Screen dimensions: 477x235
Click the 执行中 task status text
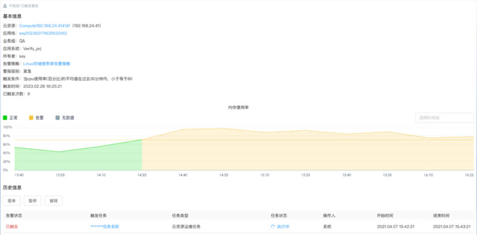pos(283,227)
